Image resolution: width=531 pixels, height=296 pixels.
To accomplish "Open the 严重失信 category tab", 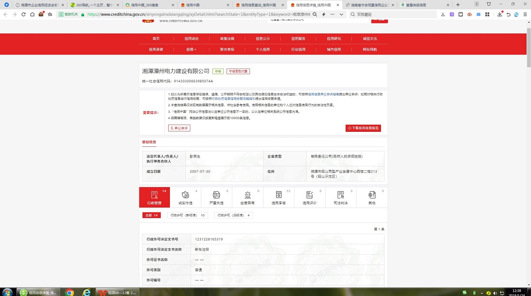I will pos(216,197).
